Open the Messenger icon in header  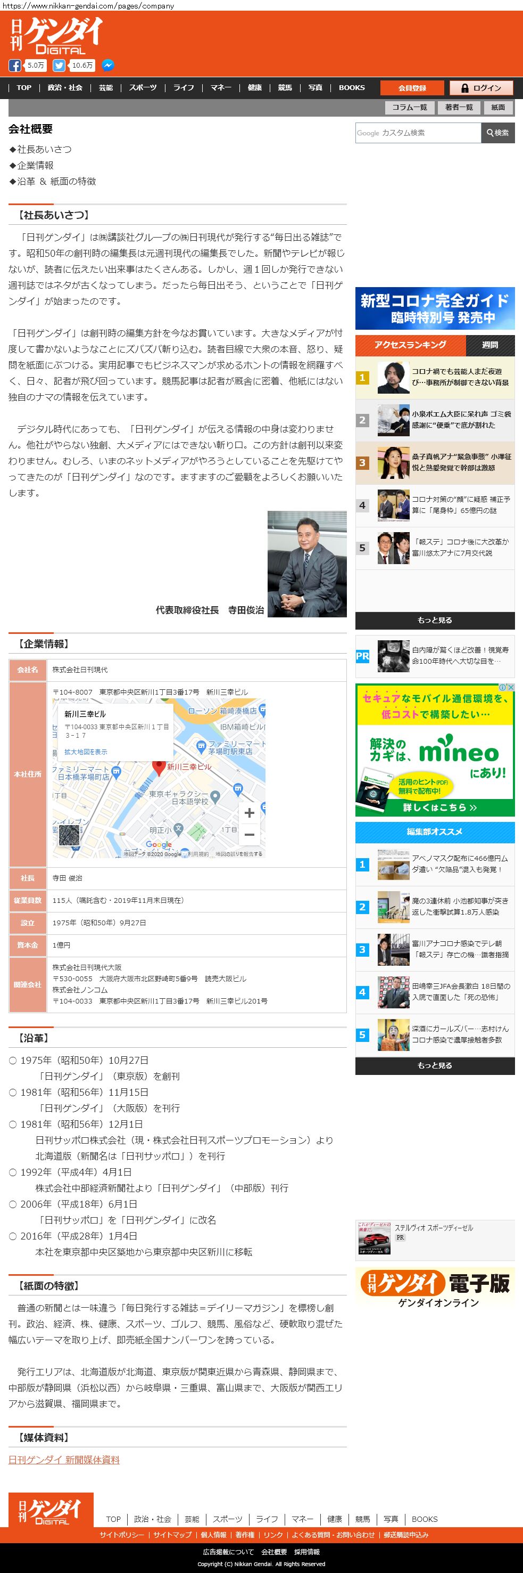click(x=107, y=66)
